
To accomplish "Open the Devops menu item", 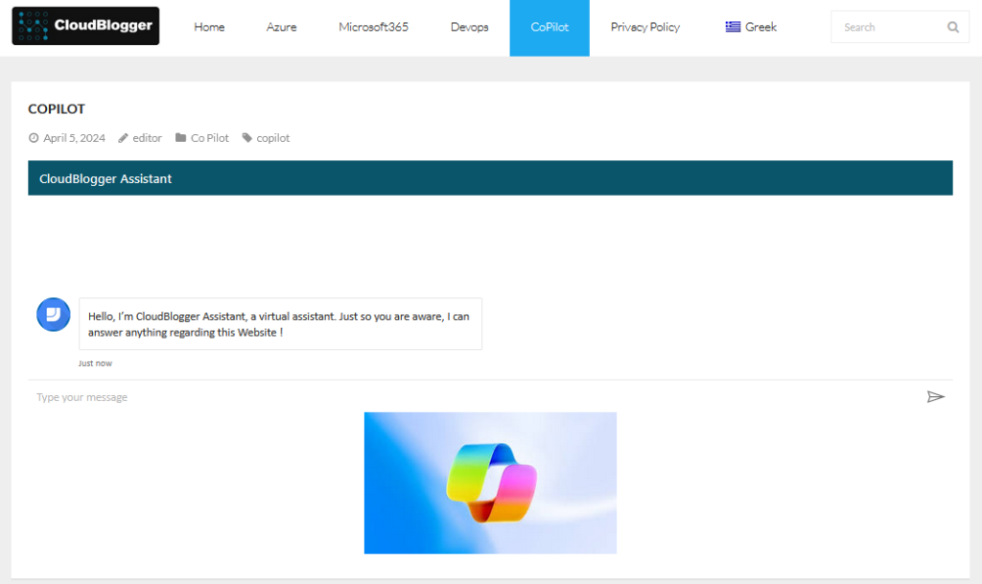I will pos(469,27).
